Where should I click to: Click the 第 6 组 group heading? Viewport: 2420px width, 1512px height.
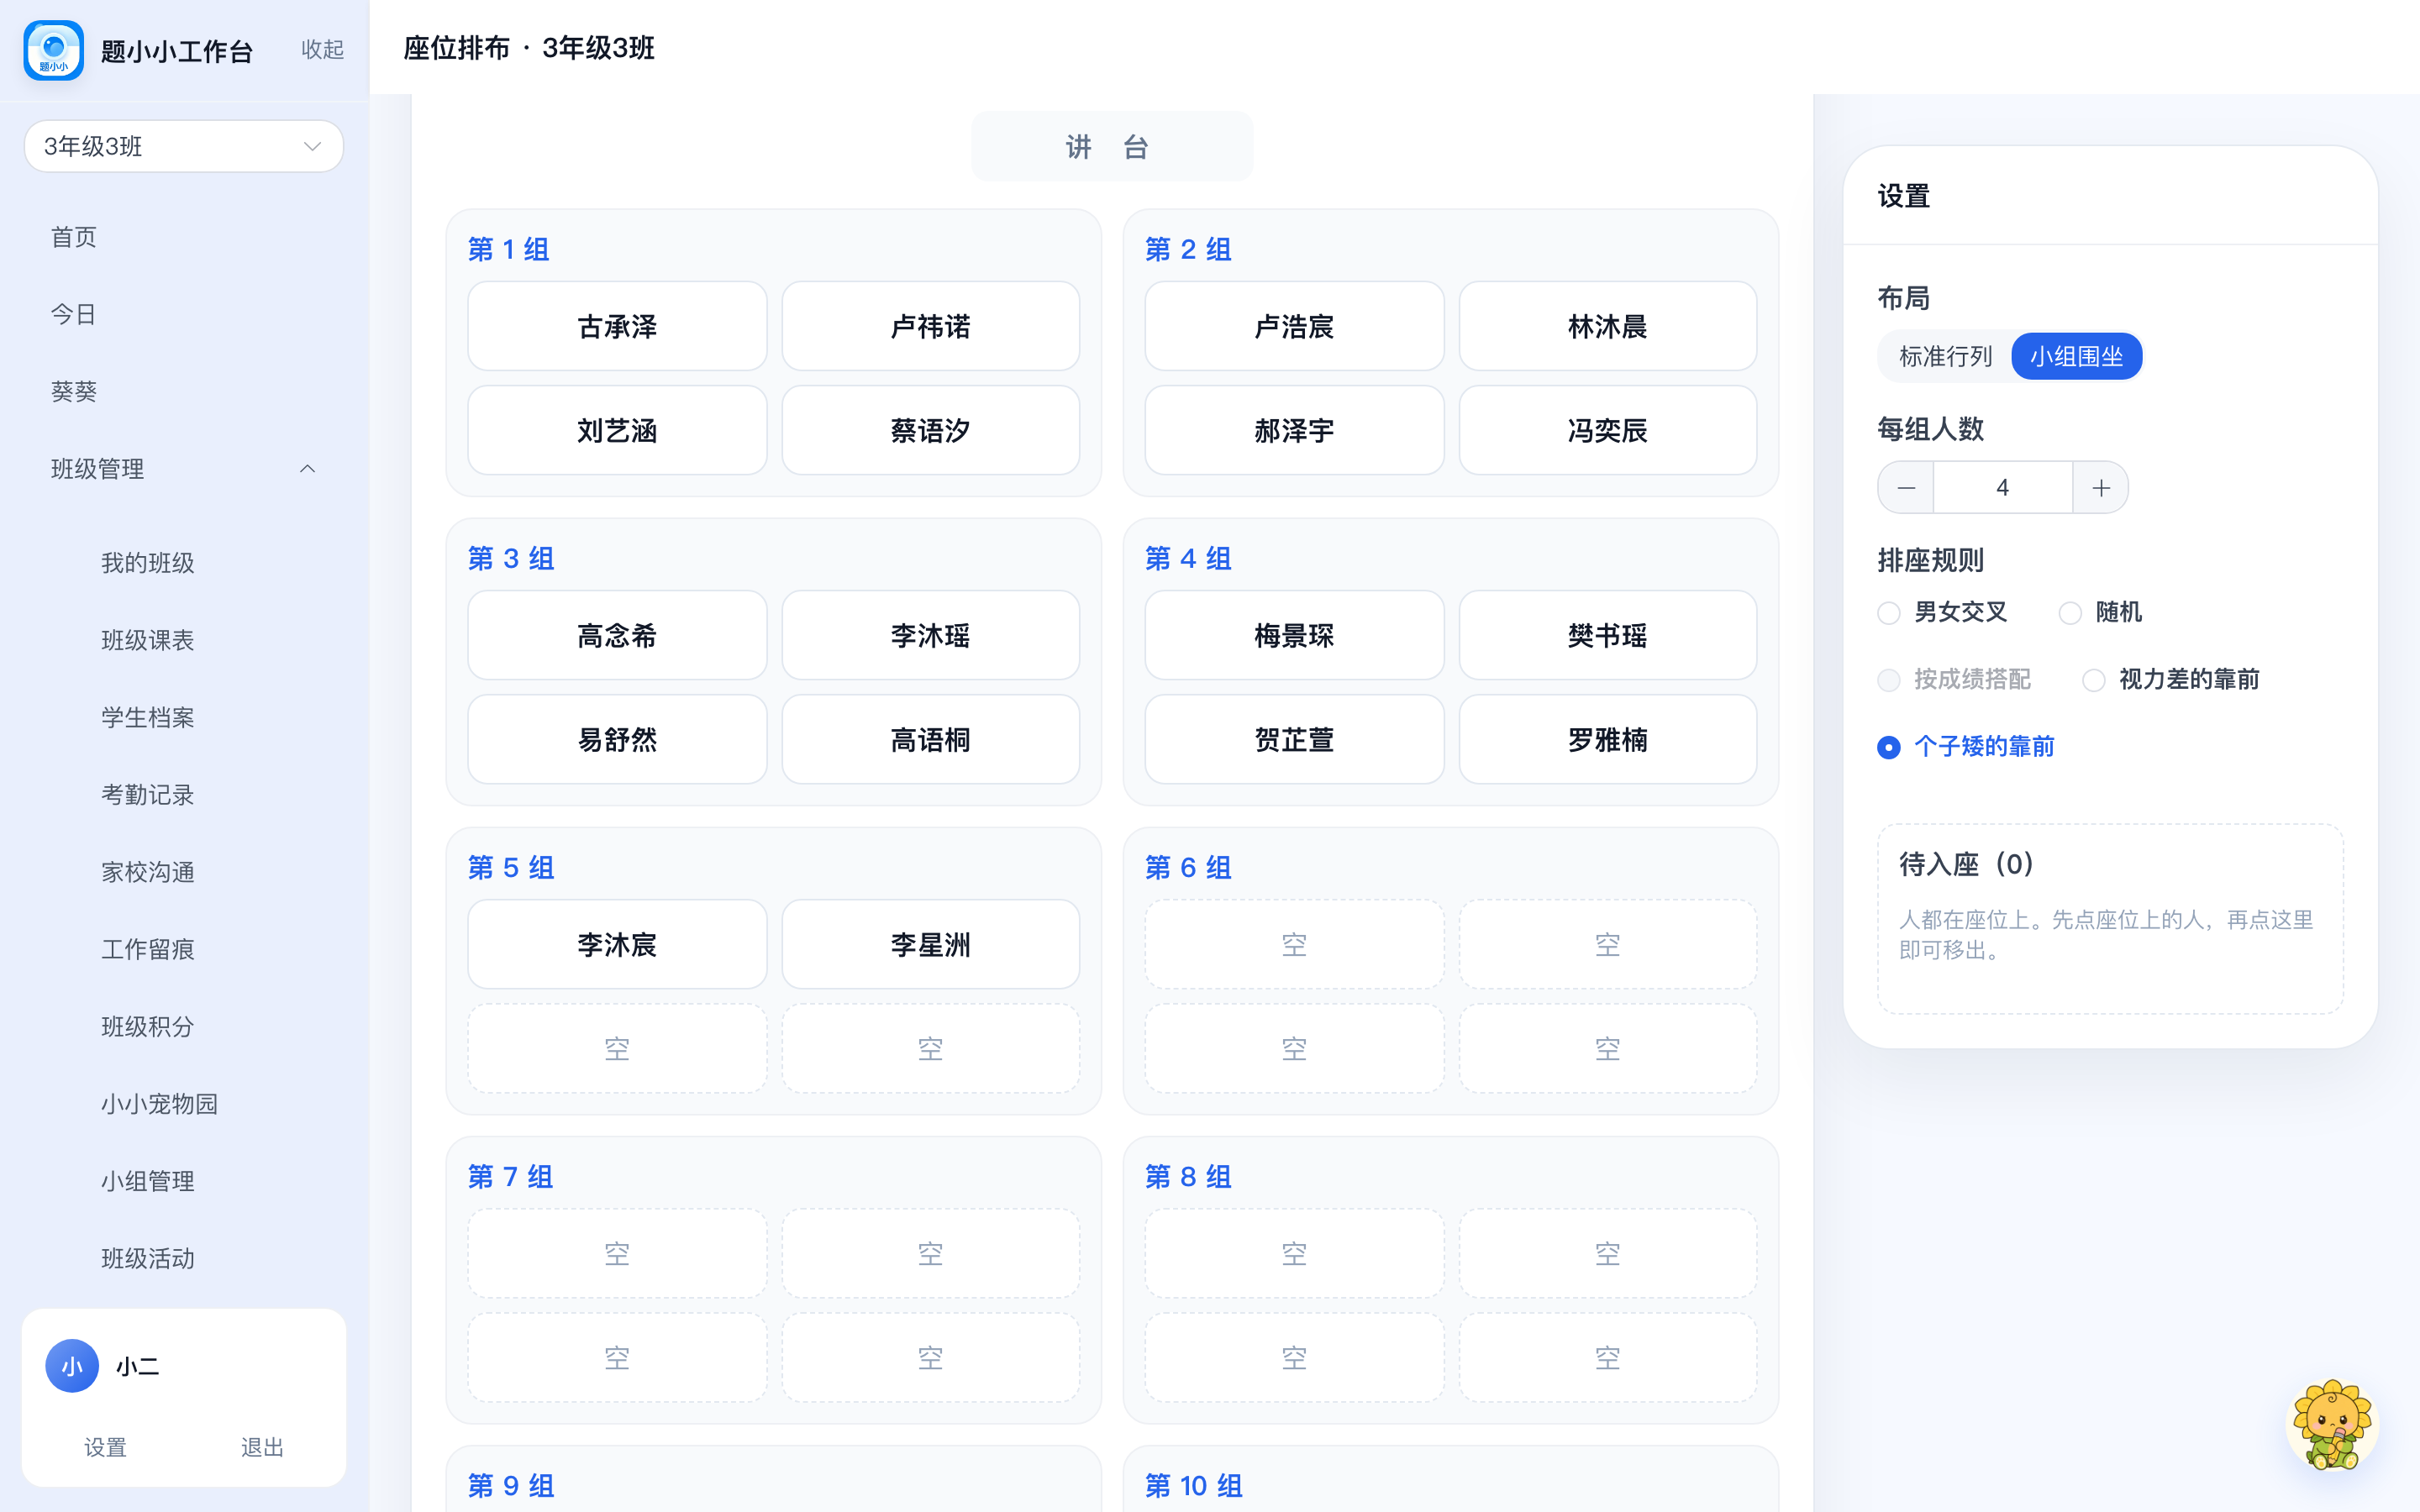click(1188, 867)
